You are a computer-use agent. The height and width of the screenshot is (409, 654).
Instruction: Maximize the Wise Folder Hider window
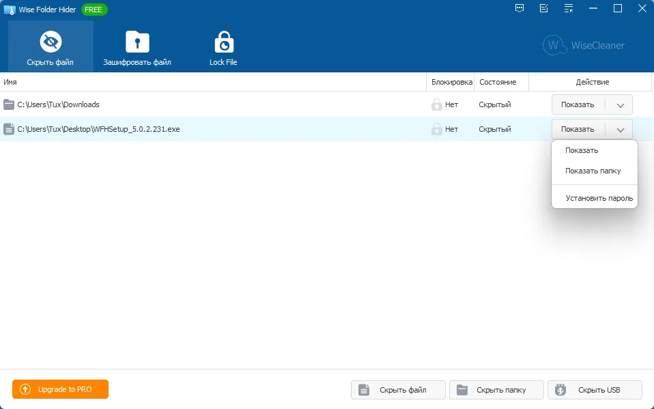pyautogui.click(x=618, y=8)
